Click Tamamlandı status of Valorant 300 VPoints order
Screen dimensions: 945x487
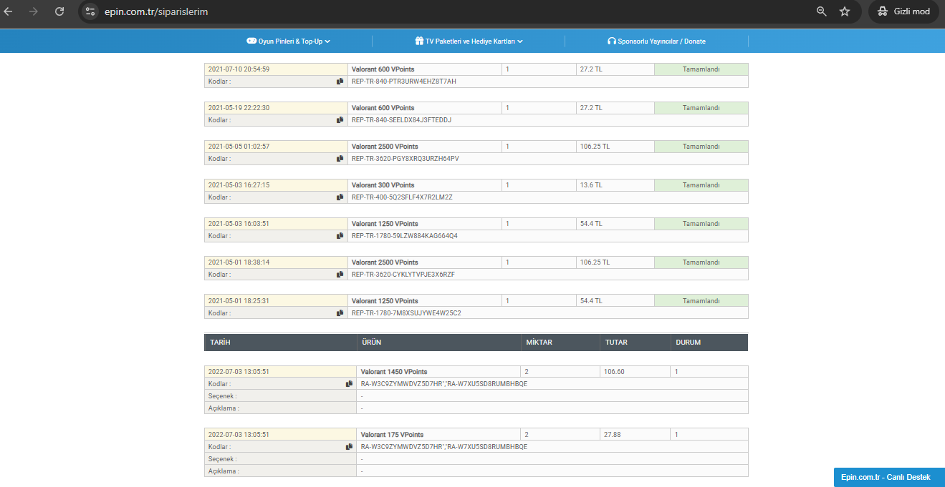[701, 185]
